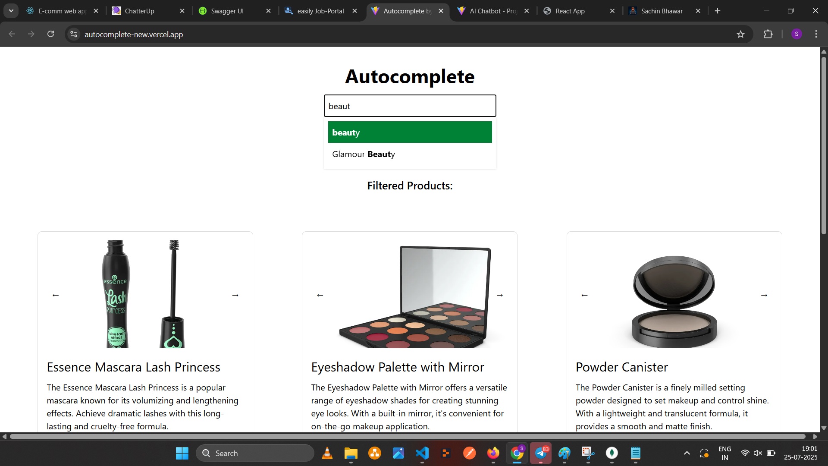This screenshot has width=828, height=466.
Task: Click the browser back arrow
Action: pyautogui.click(x=12, y=34)
